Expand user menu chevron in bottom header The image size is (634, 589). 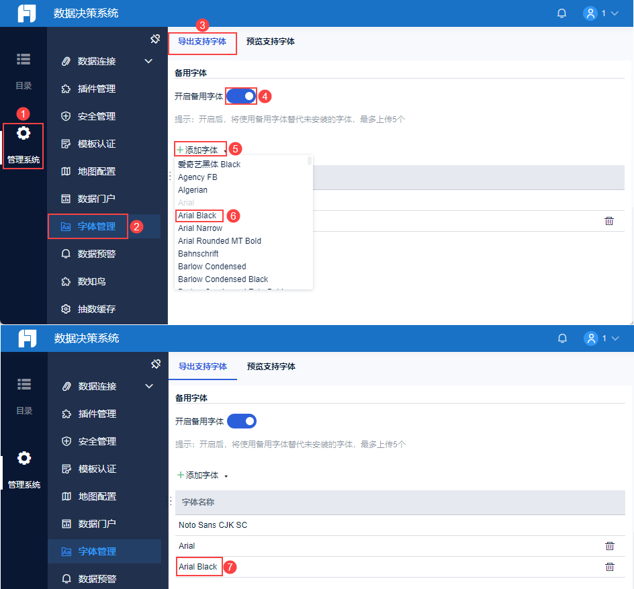pos(615,338)
